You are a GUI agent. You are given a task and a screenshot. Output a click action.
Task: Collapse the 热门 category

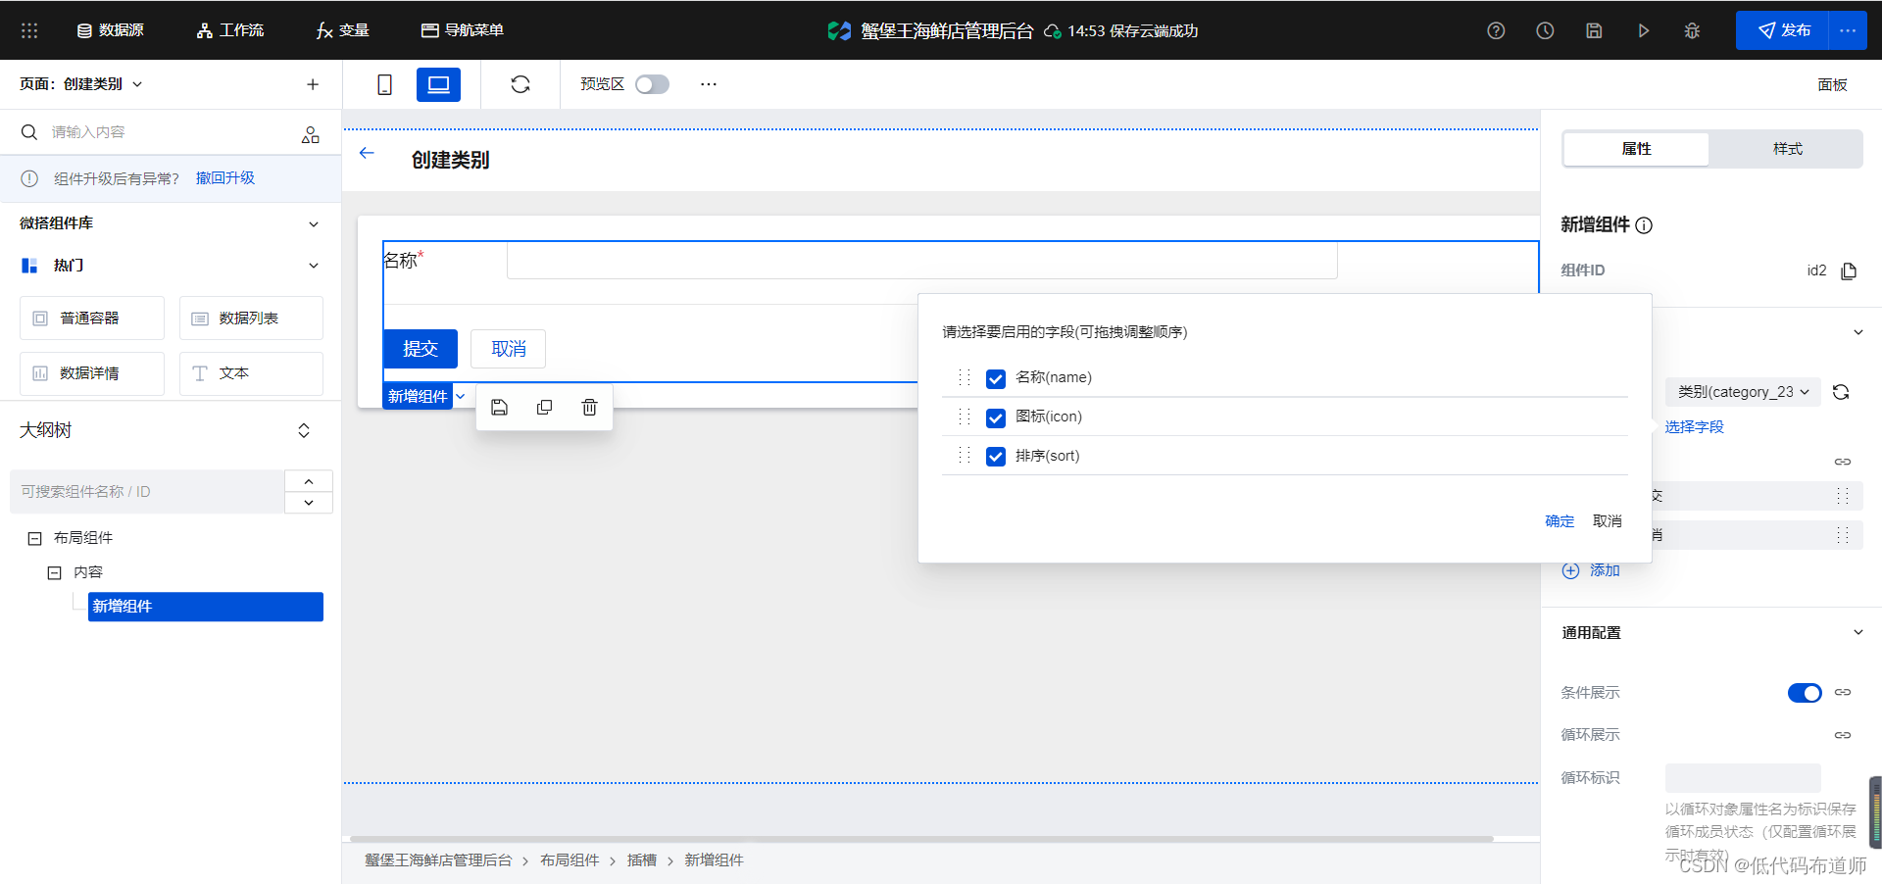coord(314,266)
